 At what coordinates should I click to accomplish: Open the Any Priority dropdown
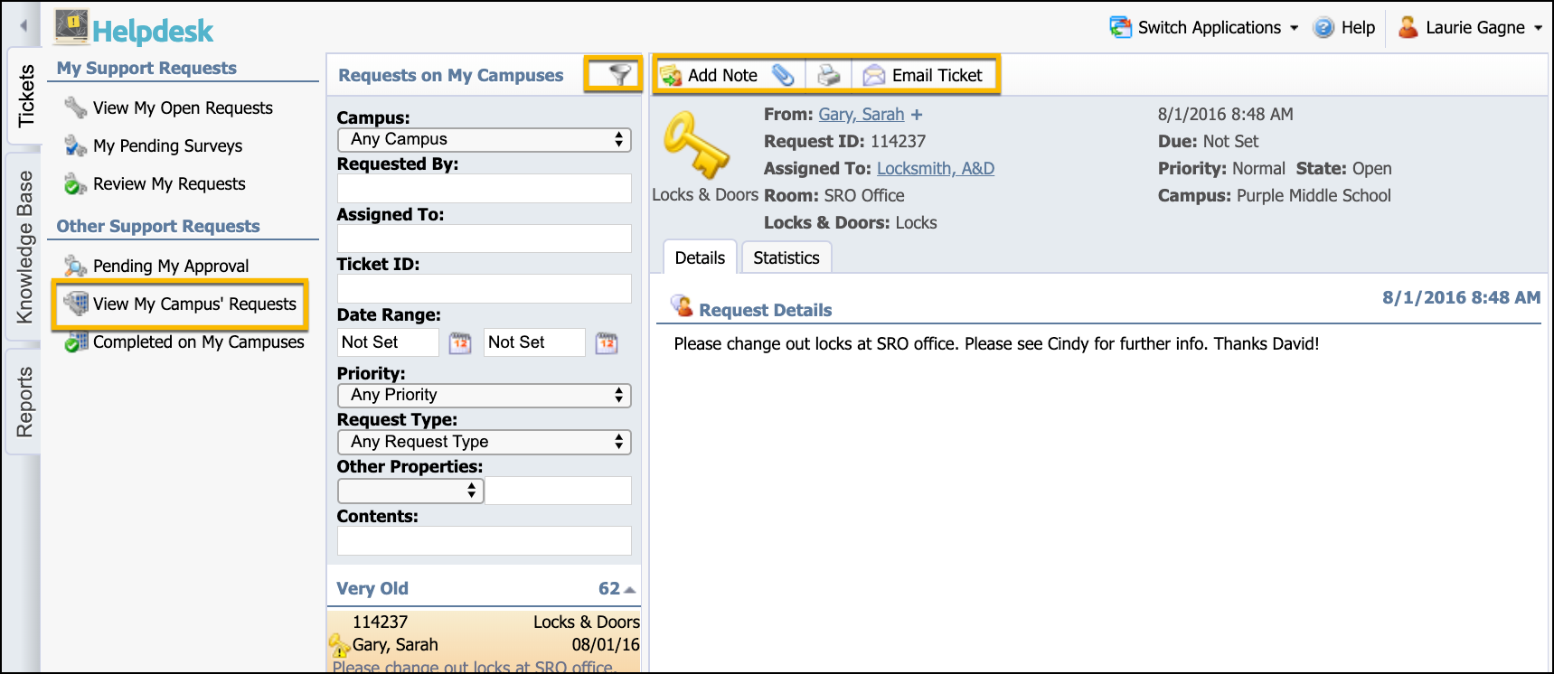click(x=484, y=395)
